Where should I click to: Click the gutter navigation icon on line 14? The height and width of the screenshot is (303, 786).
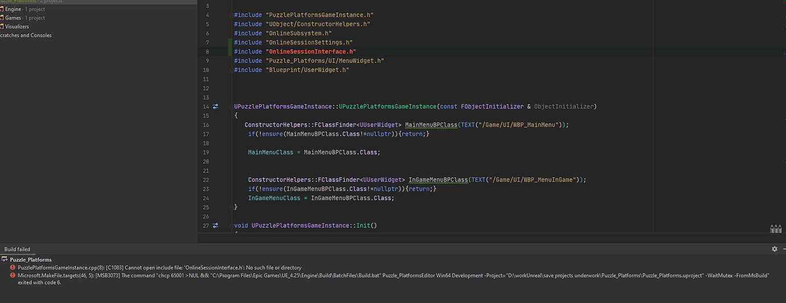[215, 107]
